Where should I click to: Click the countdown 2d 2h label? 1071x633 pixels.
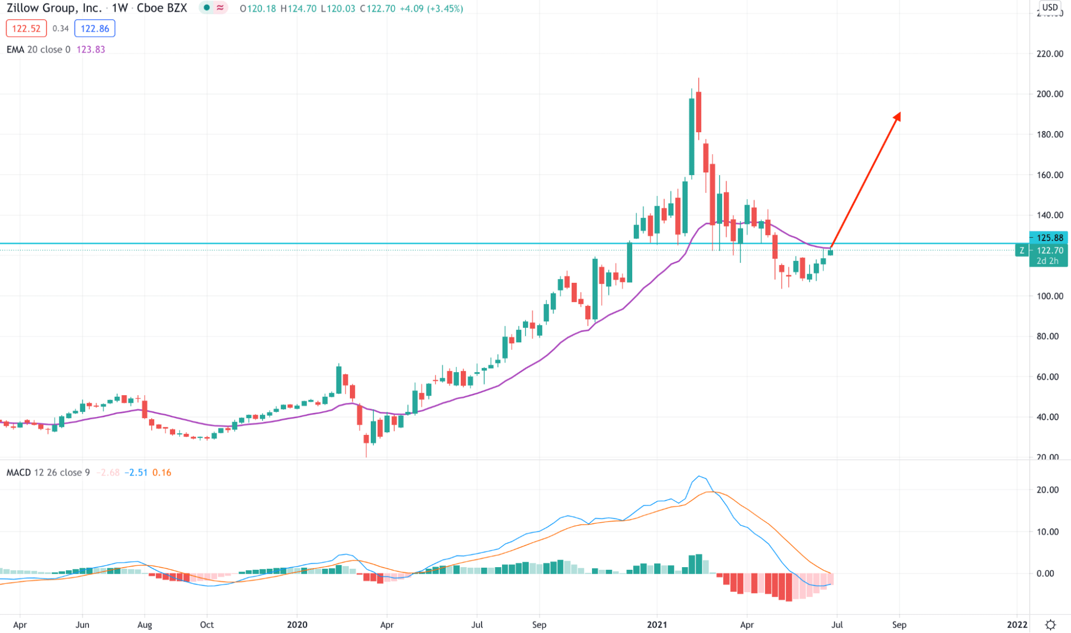1047,261
